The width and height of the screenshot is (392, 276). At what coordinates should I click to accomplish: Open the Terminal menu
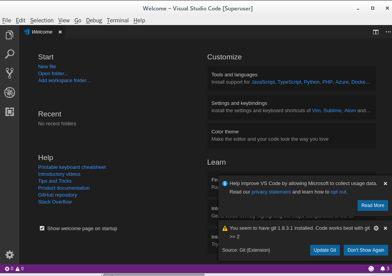[x=118, y=20]
